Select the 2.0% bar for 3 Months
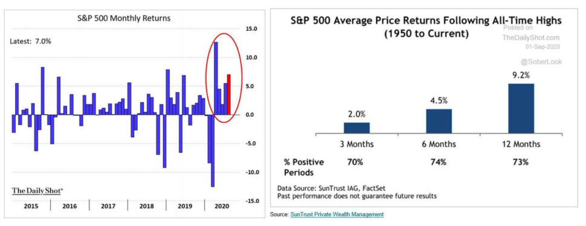The image size is (586, 226). coord(357,128)
